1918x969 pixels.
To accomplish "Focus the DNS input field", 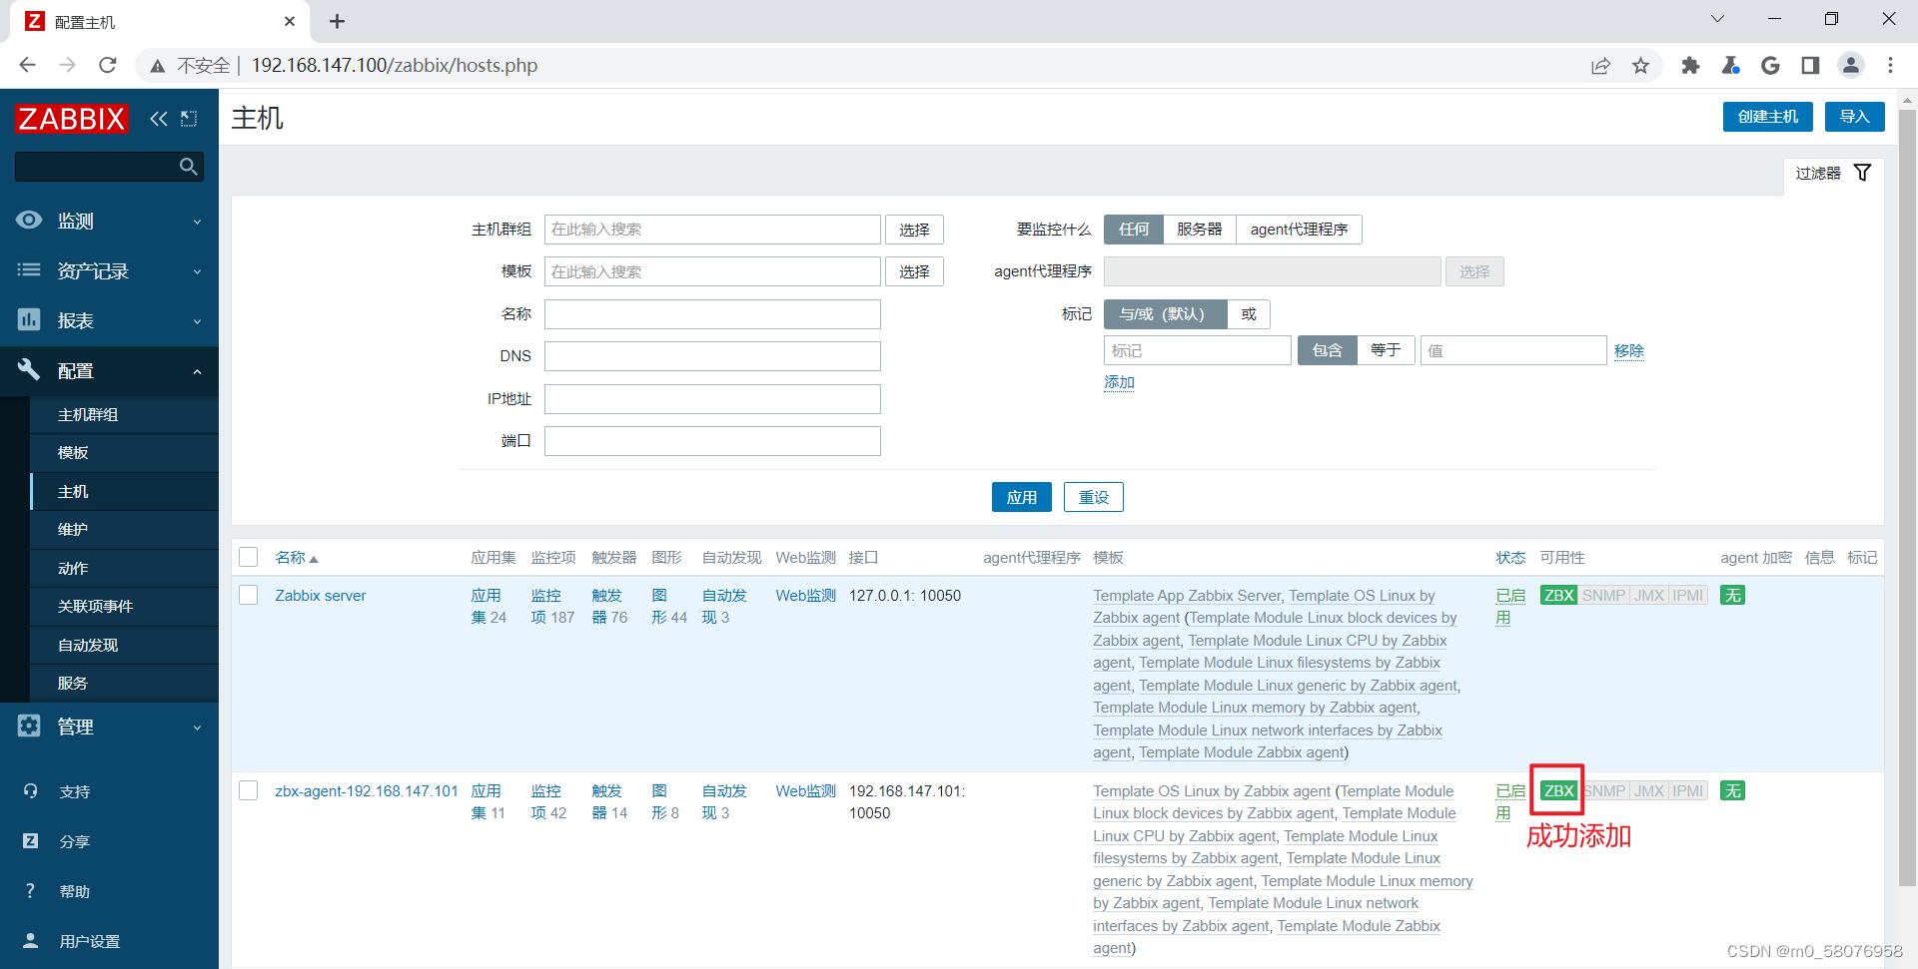I will [712, 356].
